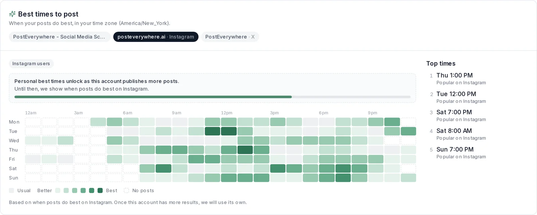Click the Friday 9pm heatmap cell
The height and width of the screenshot is (215, 537).
click(x=376, y=159)
